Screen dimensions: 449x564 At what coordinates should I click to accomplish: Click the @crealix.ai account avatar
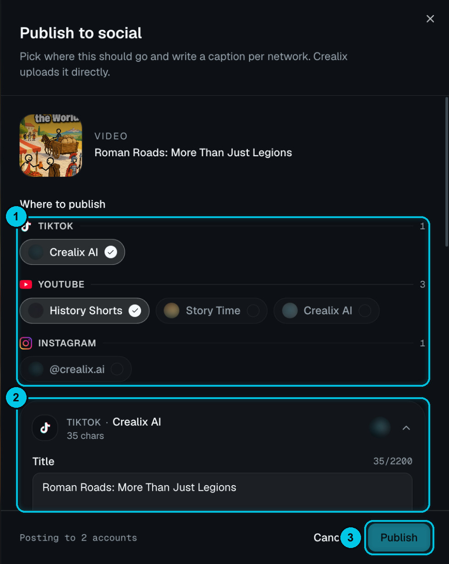(x=36, y=369)
